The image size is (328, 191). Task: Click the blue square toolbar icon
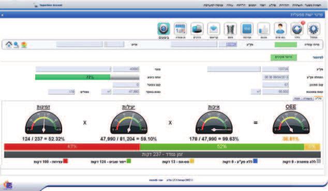pos(247,29)
